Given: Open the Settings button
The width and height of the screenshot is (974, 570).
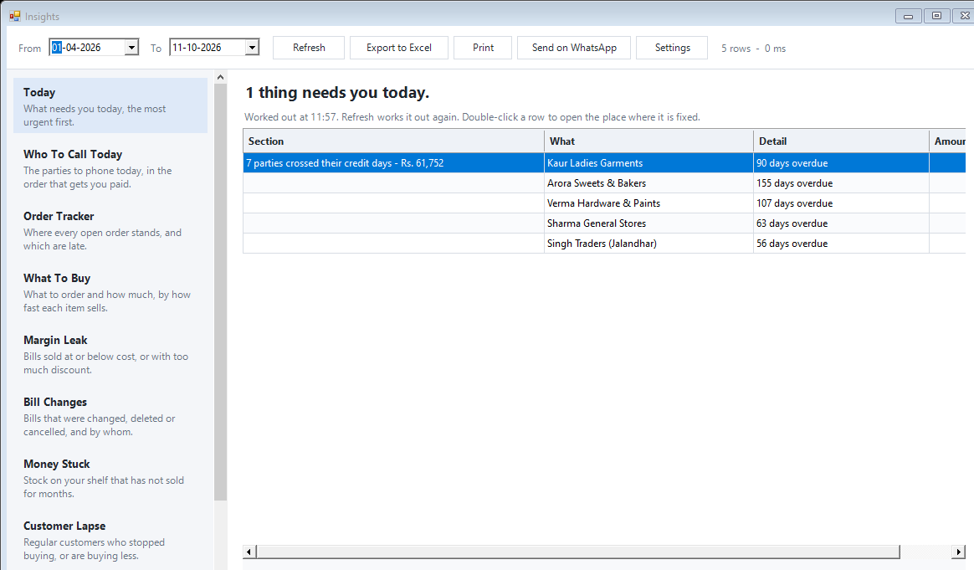Looking at the screenshot, I should [x=672, y=48].
